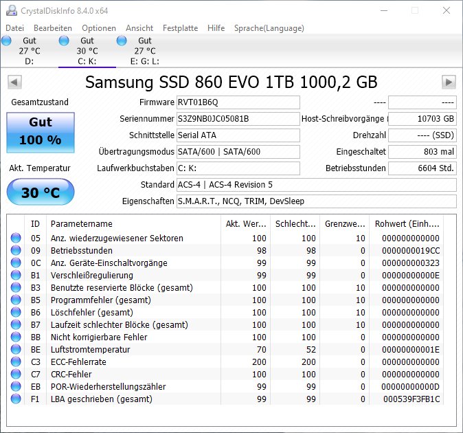The image size is (463, 433).
Task: Click the status orb for attribute B6
Action: [x=16, y=312]
